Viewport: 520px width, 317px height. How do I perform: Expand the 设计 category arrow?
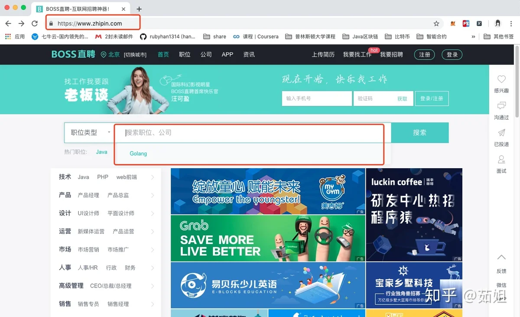(x=153, y=213)
